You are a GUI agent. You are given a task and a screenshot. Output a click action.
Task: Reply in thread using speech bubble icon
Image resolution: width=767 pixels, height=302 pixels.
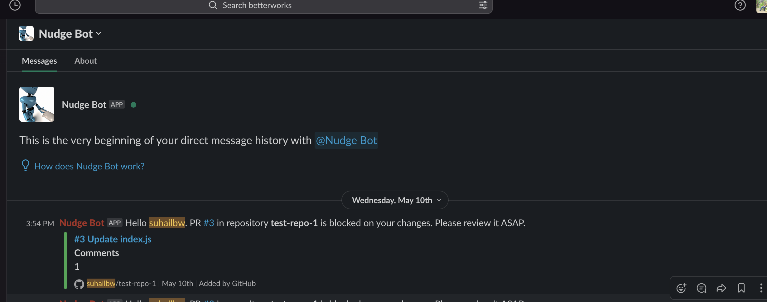(x=702, y=288)
